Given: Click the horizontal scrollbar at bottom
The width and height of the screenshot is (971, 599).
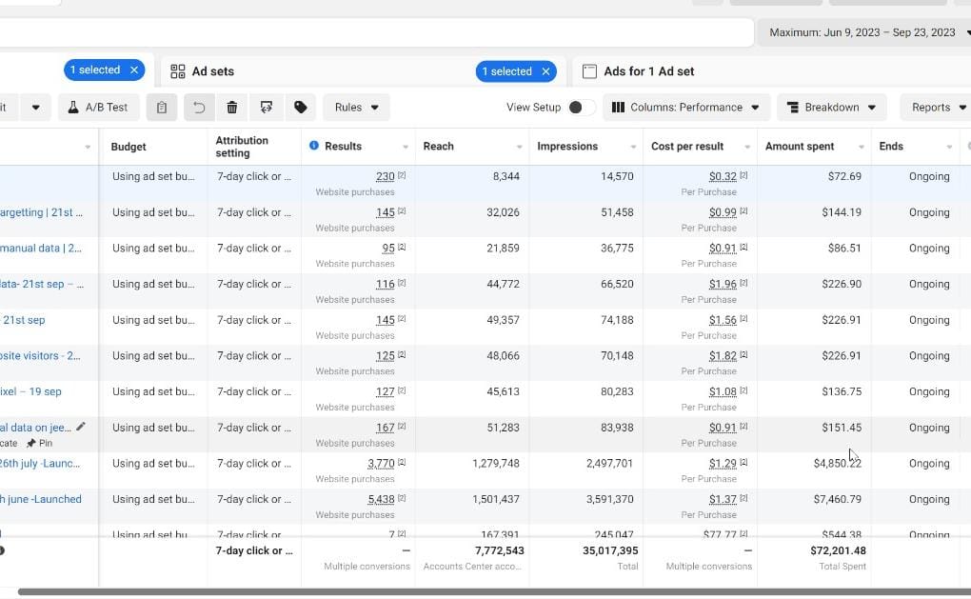Looking at the screenshot, I should click(476, 592).
